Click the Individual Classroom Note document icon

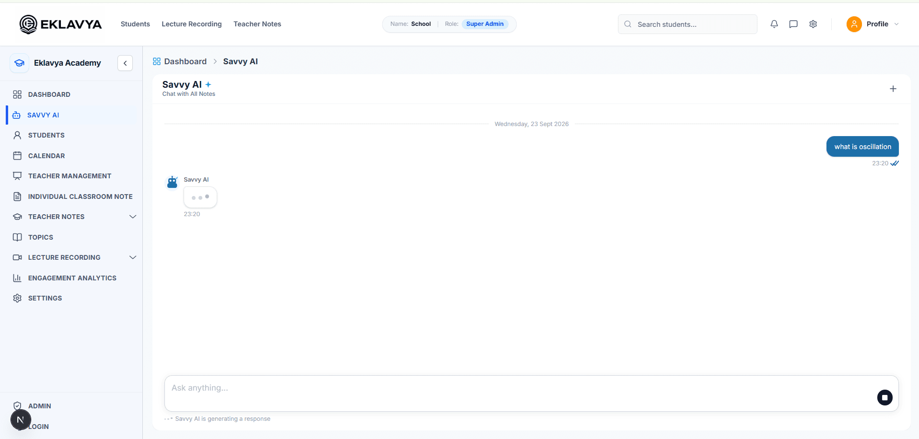point(17,196)
